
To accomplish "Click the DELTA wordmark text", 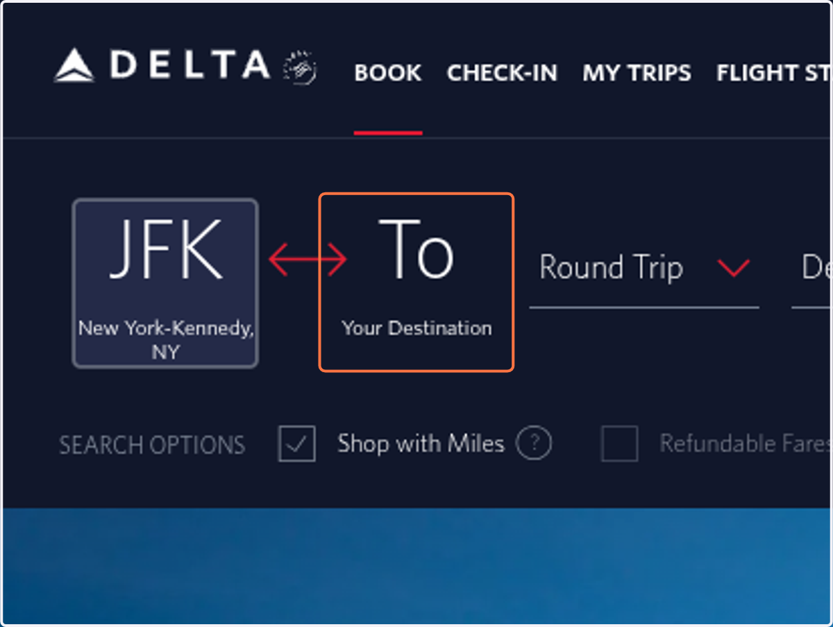I will click(x=190, y=65).
